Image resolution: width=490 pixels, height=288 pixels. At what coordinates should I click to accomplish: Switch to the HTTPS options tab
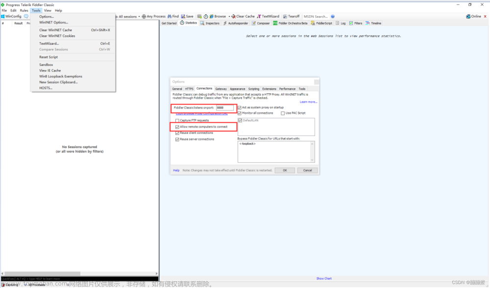coord(189,89)
